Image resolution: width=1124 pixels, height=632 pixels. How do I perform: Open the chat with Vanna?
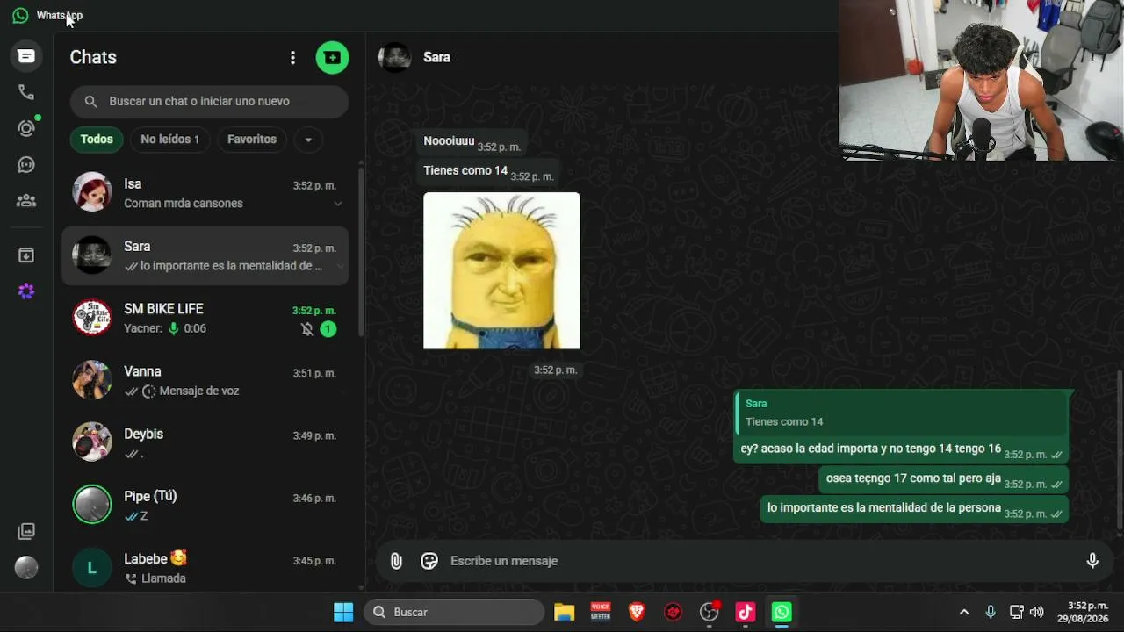pos(205,380)
